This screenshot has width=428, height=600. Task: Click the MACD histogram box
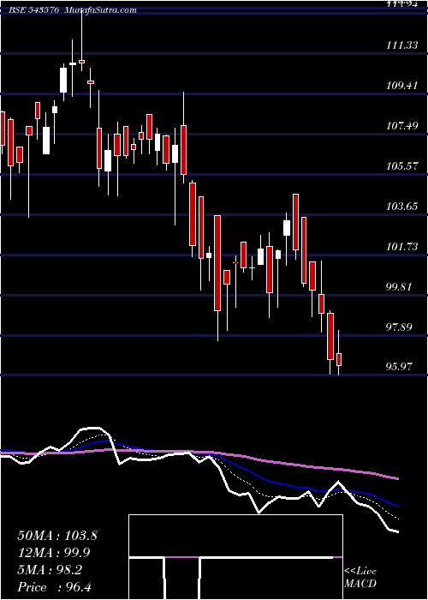[x=235, y=557]
